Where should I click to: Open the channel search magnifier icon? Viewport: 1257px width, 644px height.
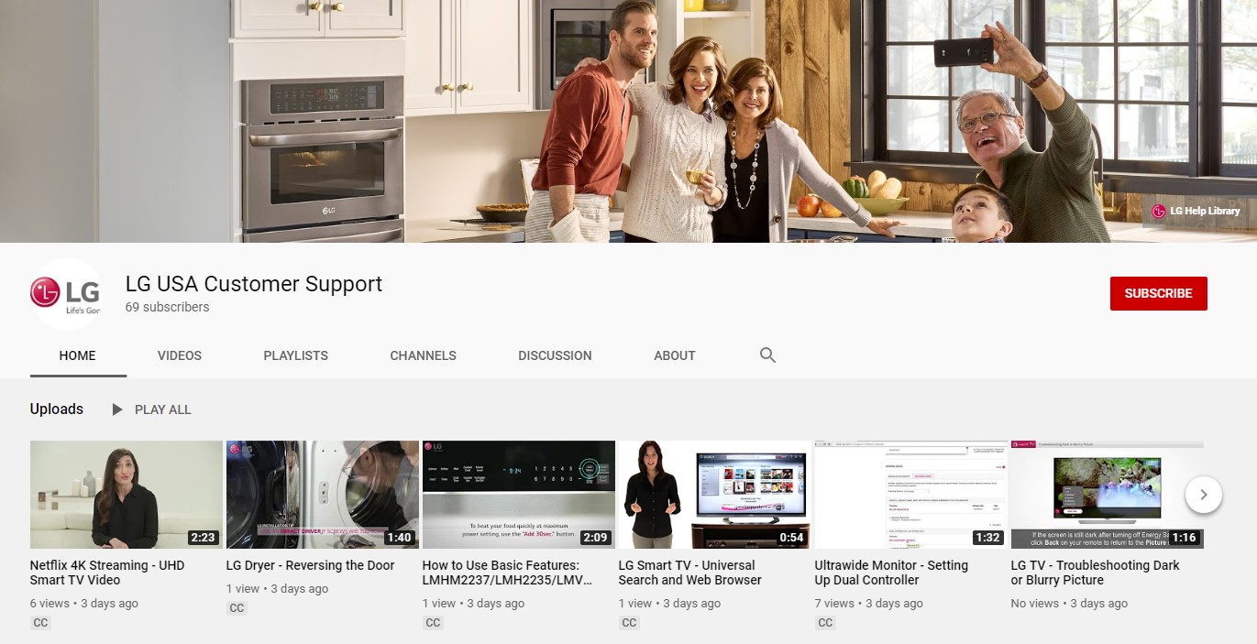click(x=768, y=355)
